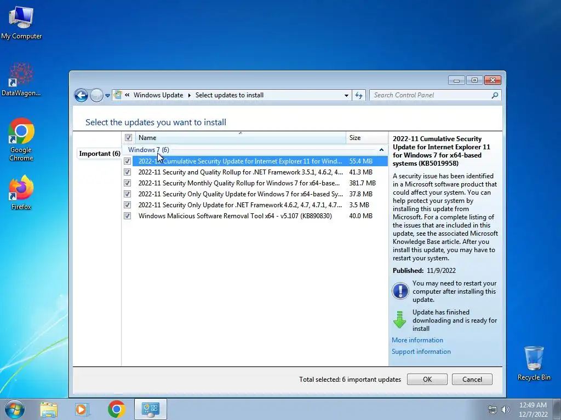Collapse the Windows 7 (6) group

pos(381,150)
